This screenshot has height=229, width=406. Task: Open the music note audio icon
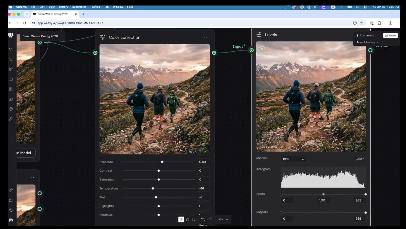[x=11, y=119]
